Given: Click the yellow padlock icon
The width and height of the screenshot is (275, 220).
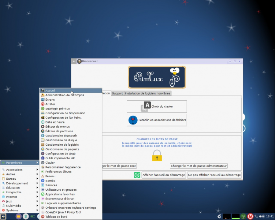Looking at the screenshot, I should [157, 155].
